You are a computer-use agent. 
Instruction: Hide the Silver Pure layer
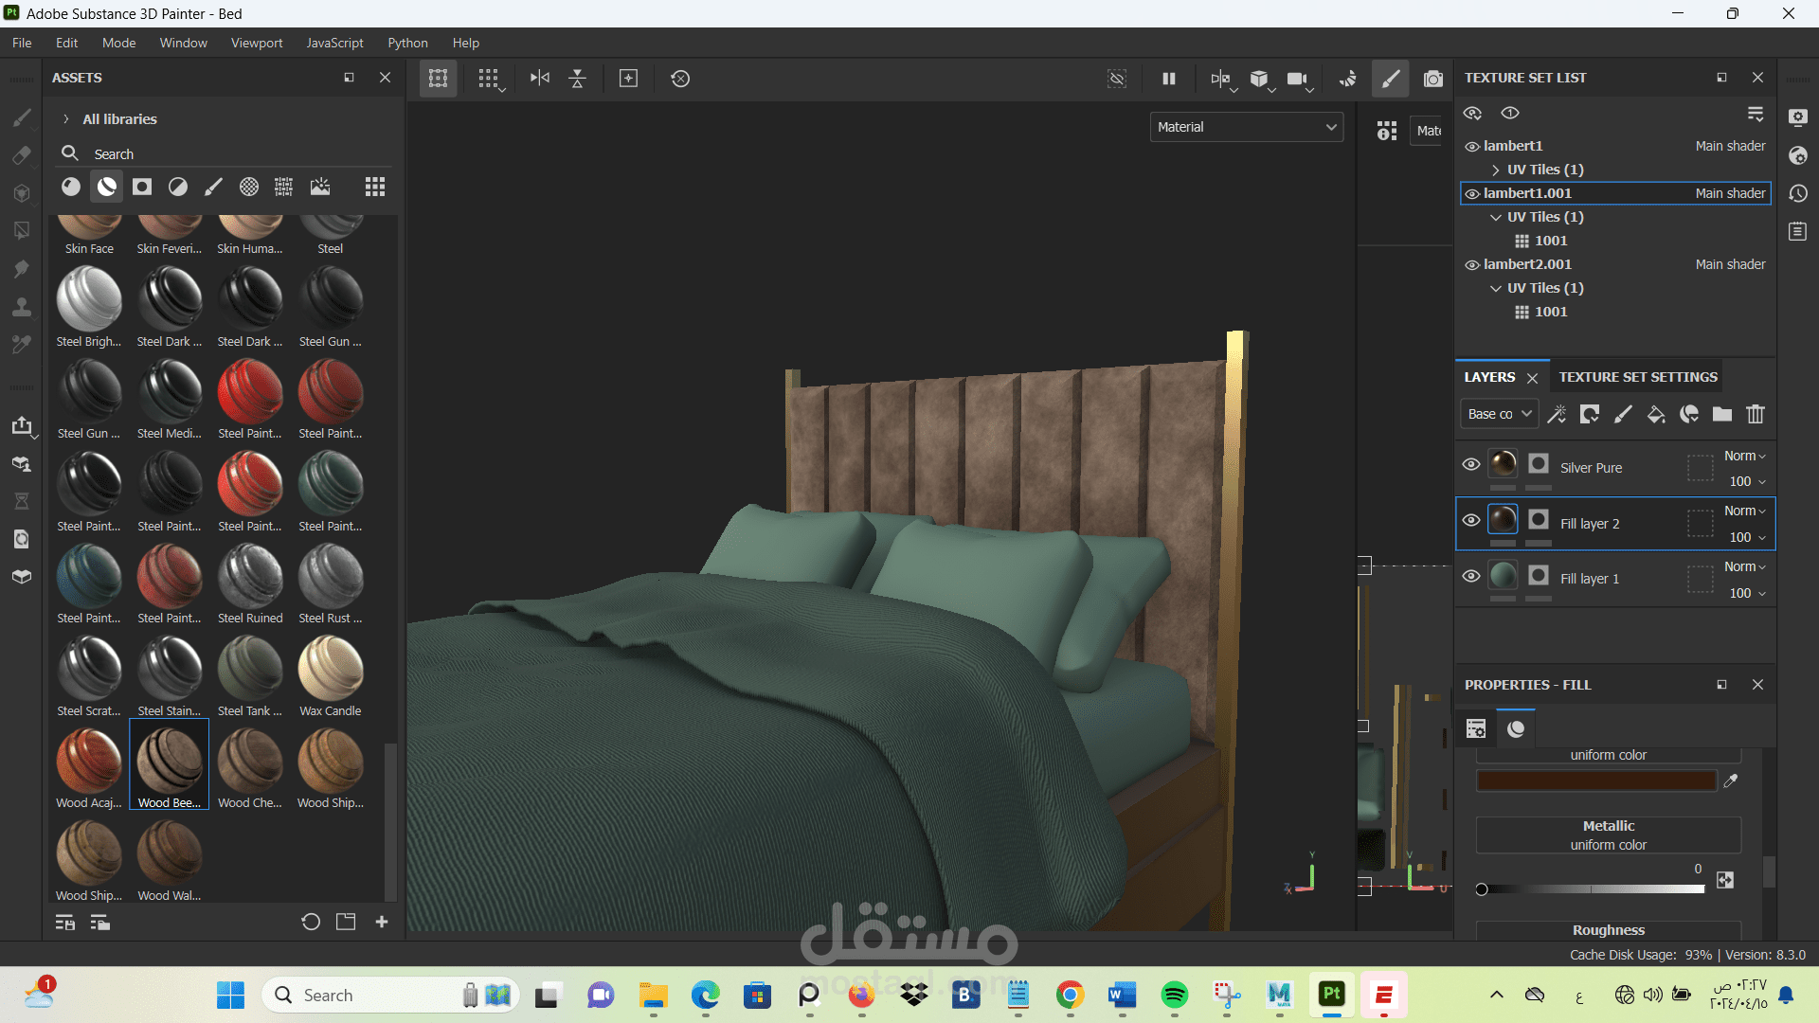1471,465
